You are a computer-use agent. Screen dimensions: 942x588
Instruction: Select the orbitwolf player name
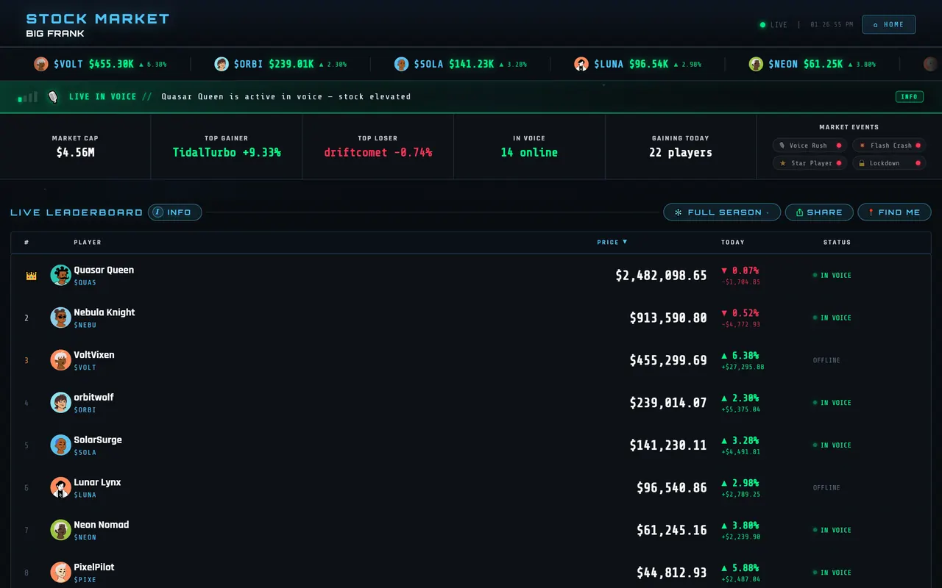[x=93, y=398]
